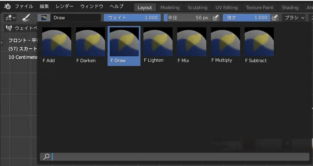Adjust the ウェイト weight slider
The width and height of the screenshot is (313, 166).
coord(132,18)
